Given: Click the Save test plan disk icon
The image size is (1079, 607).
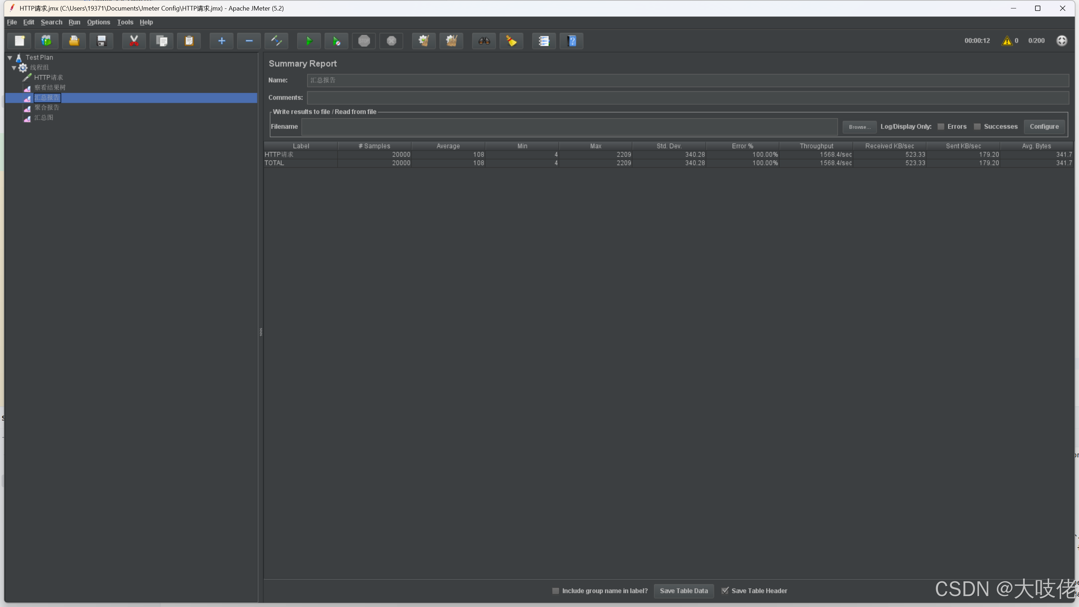Looking at the screenshot, I should tap(102, 41).
